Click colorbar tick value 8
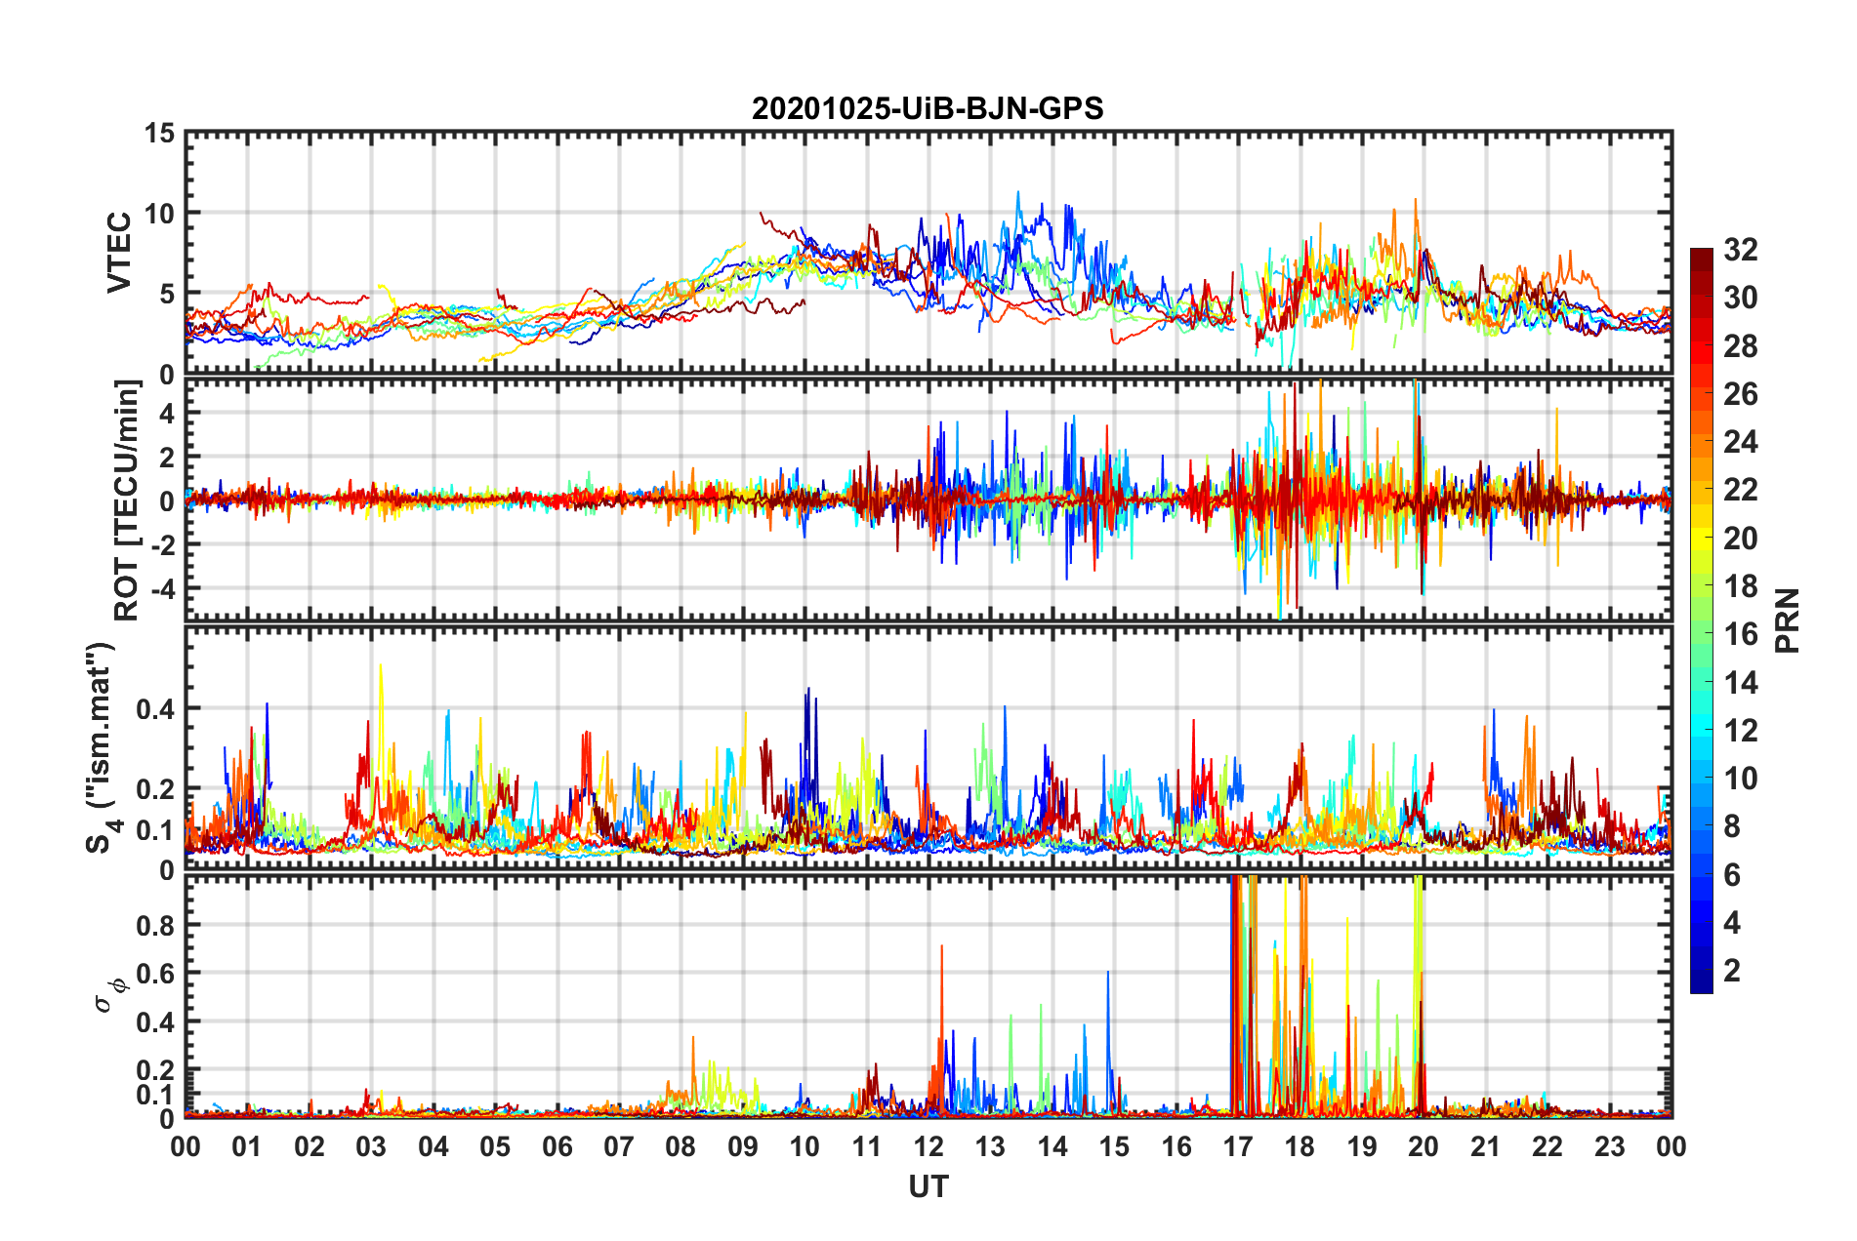 1732,826
